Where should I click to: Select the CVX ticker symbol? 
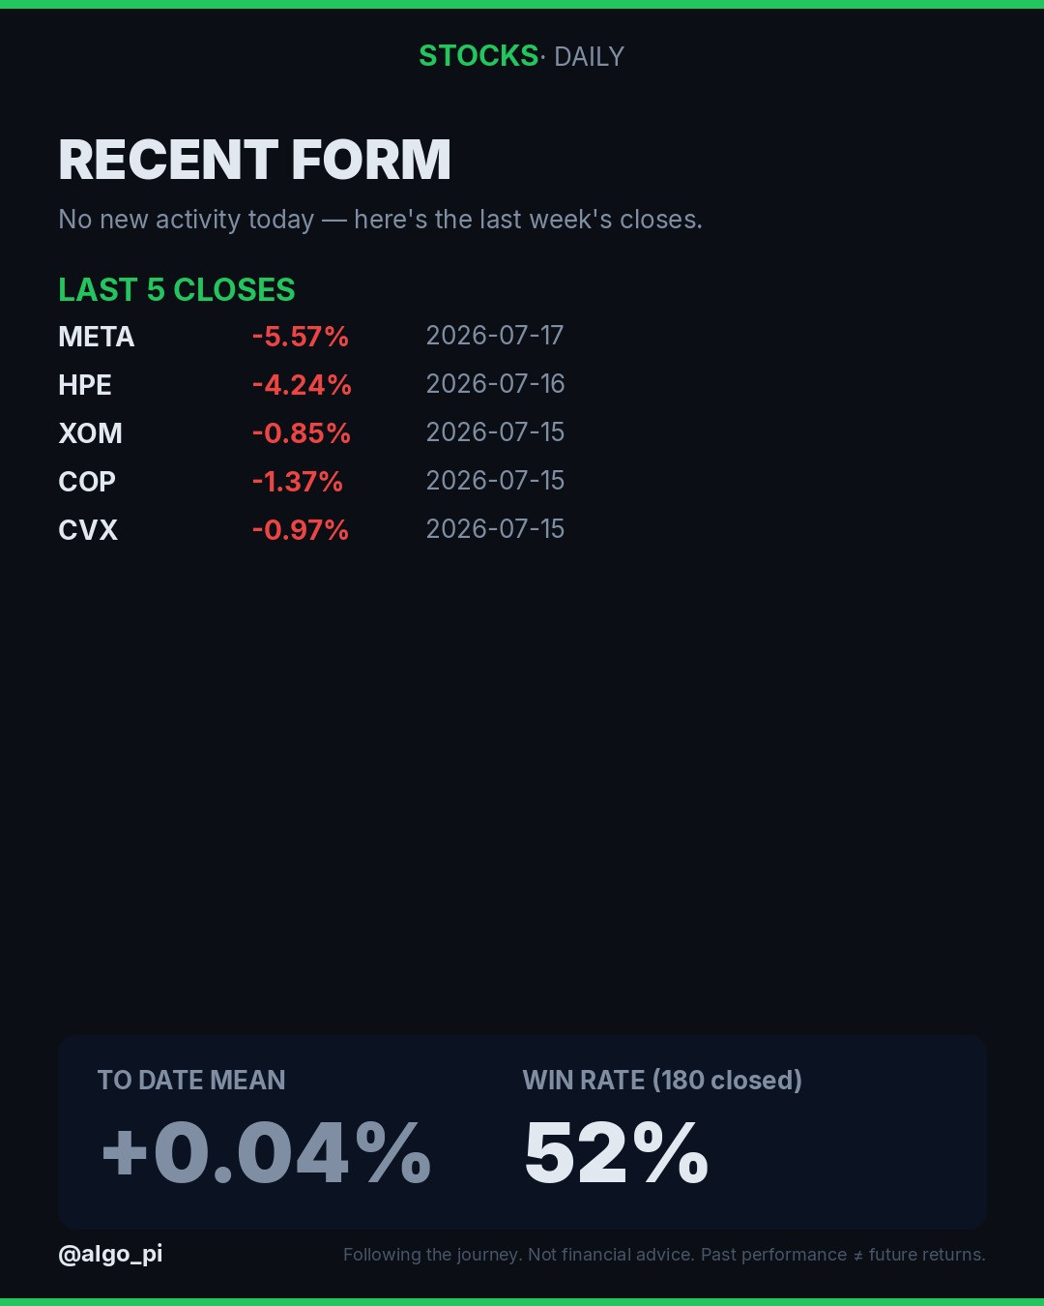88,529
